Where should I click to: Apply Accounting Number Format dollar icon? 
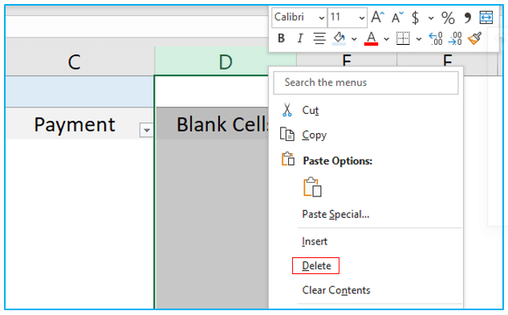coord(415,18)
